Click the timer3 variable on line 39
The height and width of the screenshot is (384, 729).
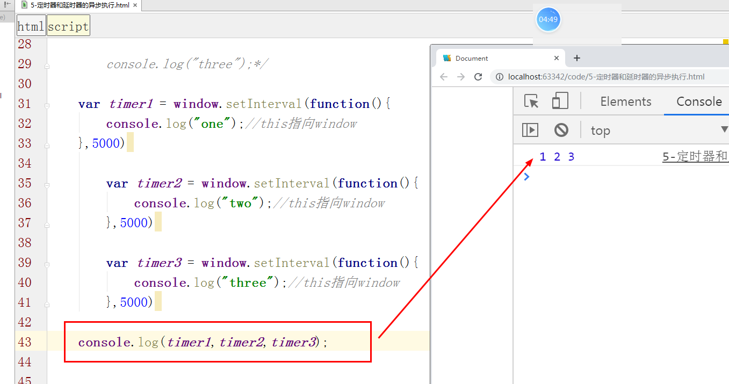tap(160, 263)
